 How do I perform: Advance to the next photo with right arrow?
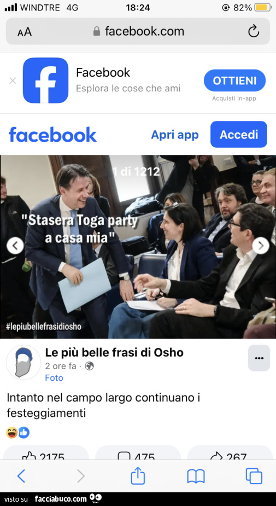(x=261, y=246)
